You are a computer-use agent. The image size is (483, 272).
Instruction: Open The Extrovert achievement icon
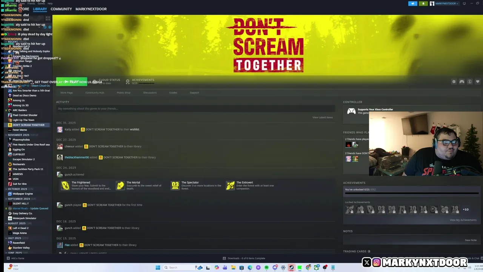coord(230,185)
